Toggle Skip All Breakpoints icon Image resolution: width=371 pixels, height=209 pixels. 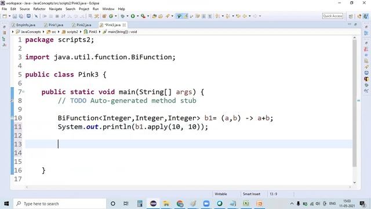[x=36, y=16]
